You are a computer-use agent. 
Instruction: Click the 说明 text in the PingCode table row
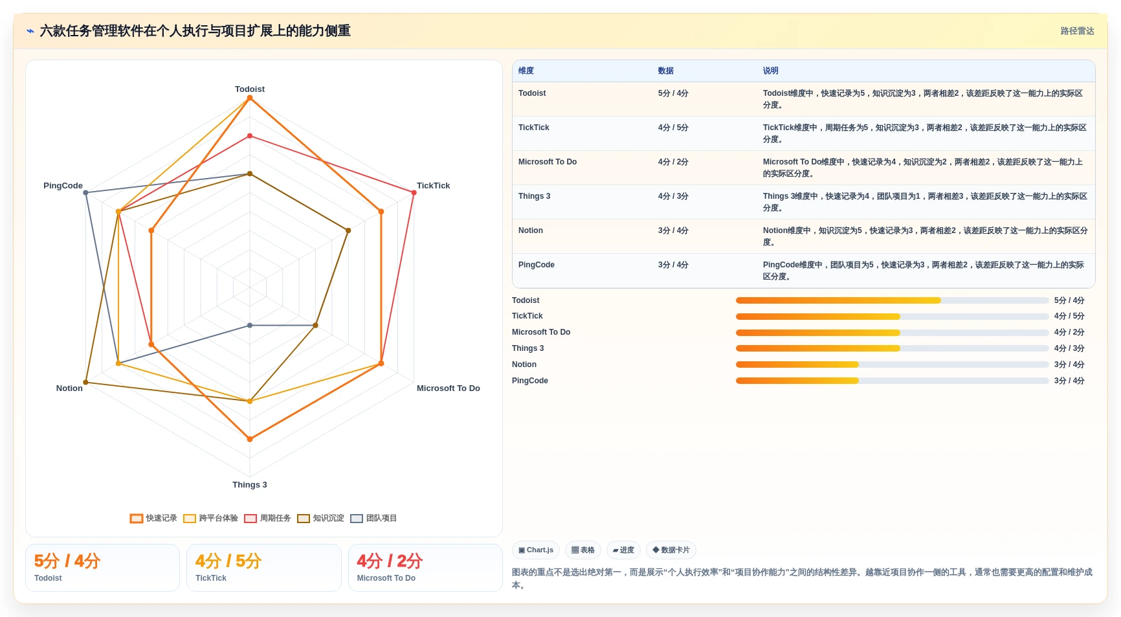pyautogui.click(x=924, y=271)
